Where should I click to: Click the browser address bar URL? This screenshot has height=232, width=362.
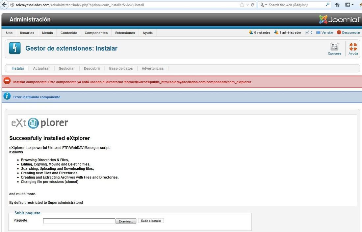pos(80,5)
